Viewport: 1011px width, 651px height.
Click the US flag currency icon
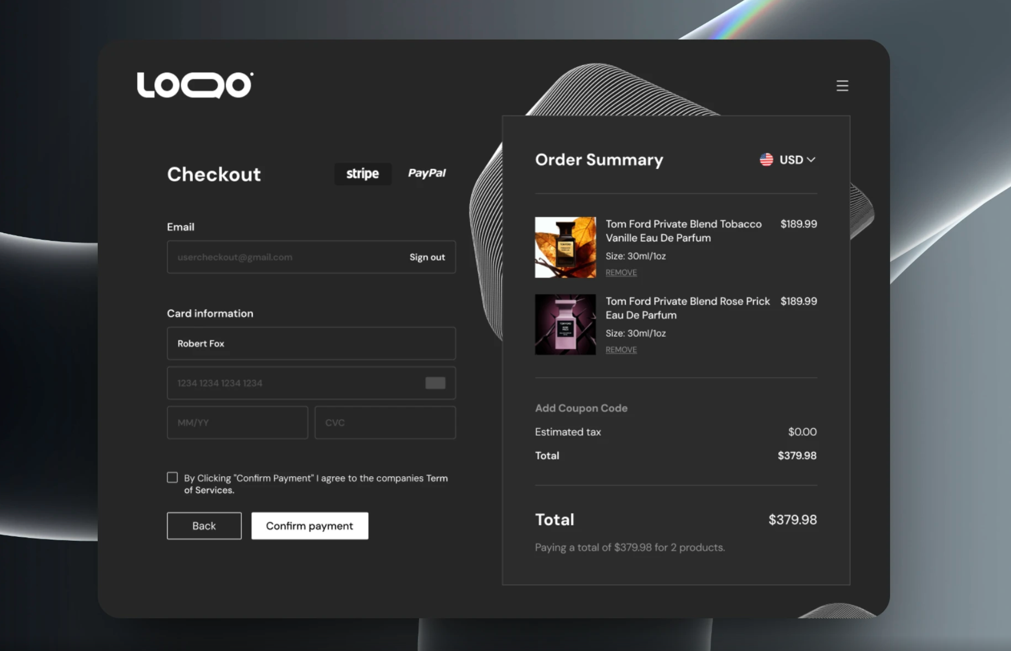click(x=766, y=160)
